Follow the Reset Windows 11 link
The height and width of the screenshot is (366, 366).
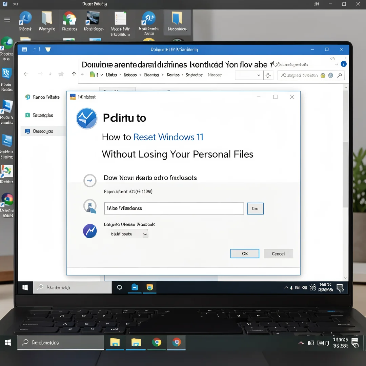pos(168,137)
